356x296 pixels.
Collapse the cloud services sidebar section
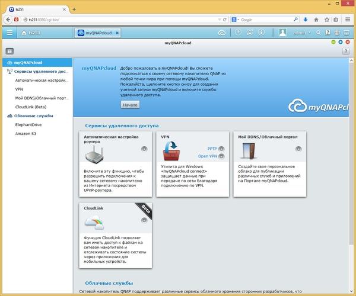(30, 115)
